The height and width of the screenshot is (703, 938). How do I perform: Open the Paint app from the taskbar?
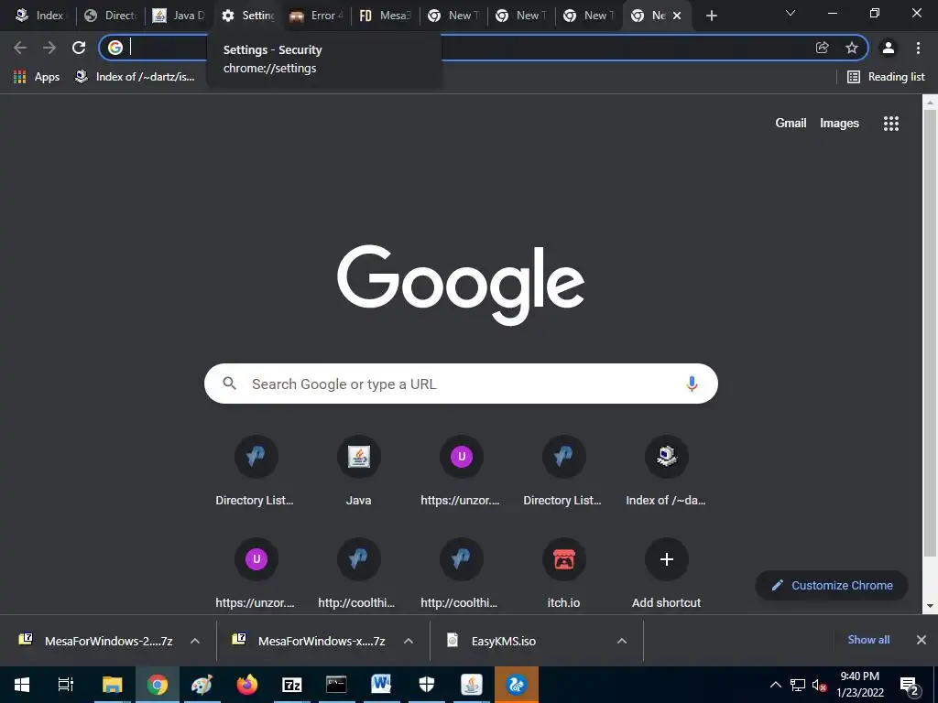point(202,685)
